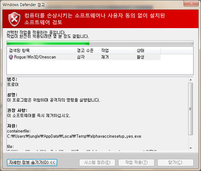Click details pane scroll down arrow
The height and width of the screenshot is (171, 201).
[191, 148]
